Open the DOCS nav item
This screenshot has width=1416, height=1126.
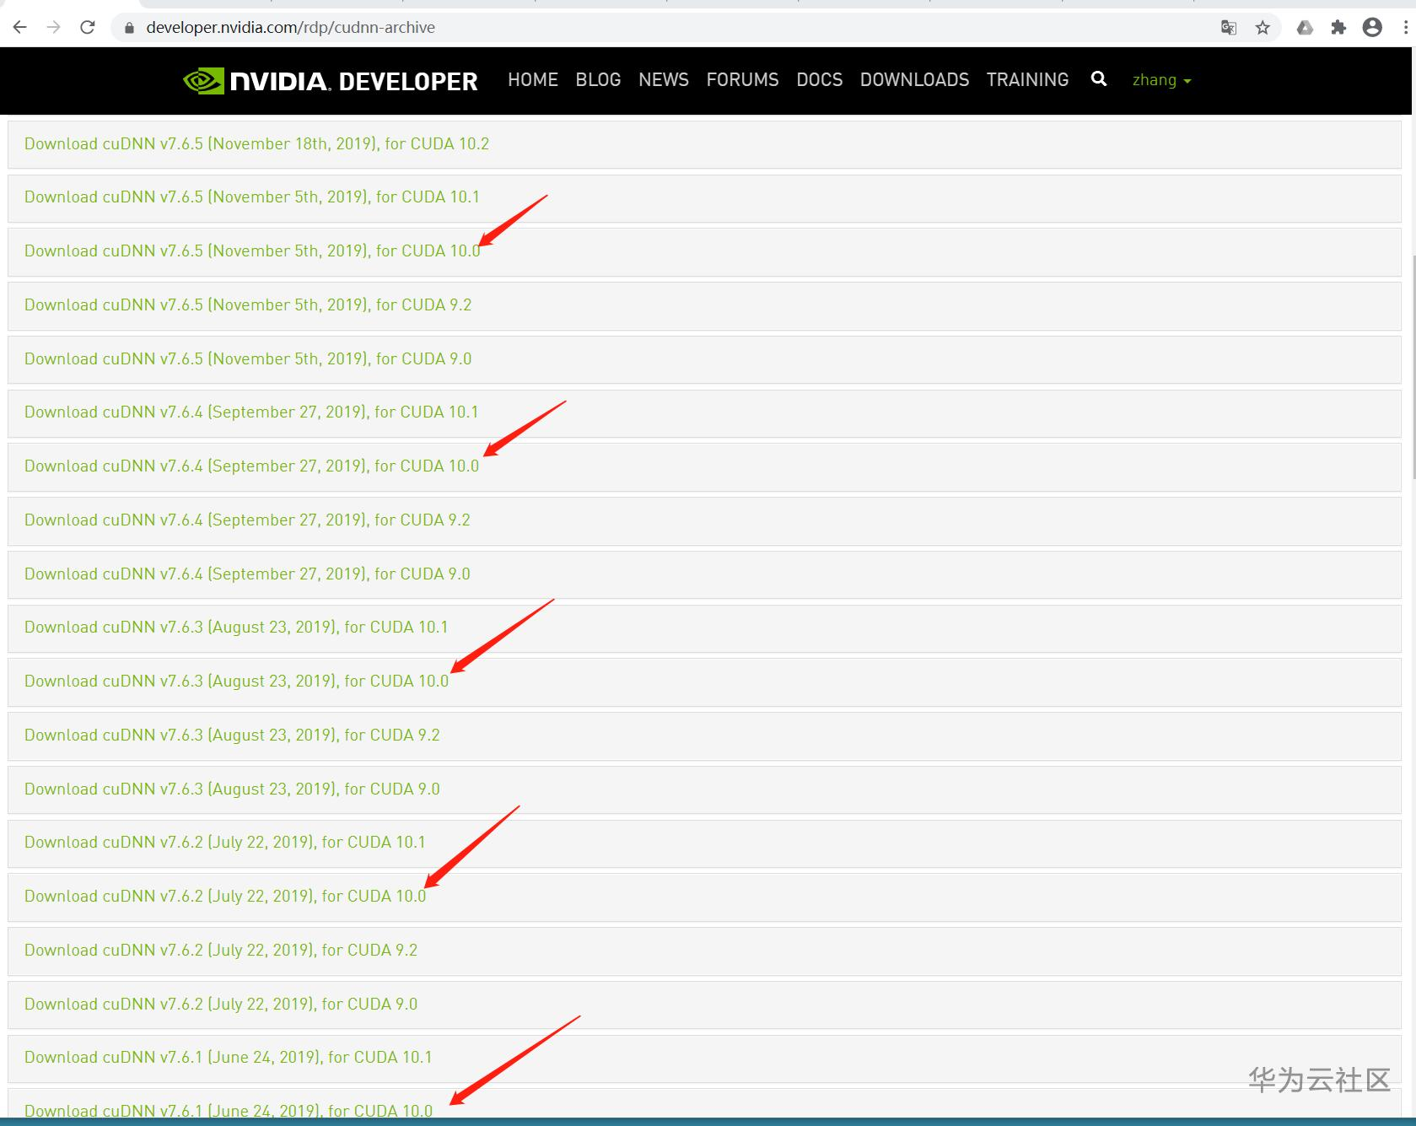820,80
